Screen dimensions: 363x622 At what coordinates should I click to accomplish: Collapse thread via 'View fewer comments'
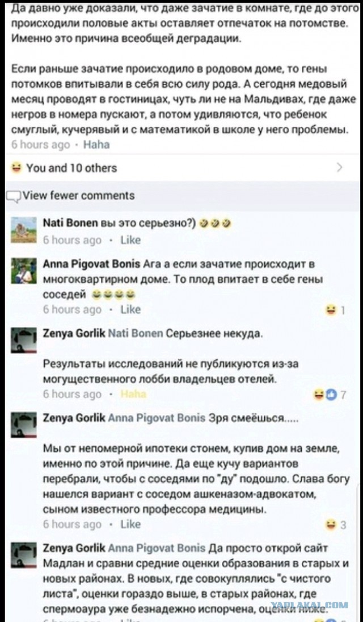click(78, 195)
